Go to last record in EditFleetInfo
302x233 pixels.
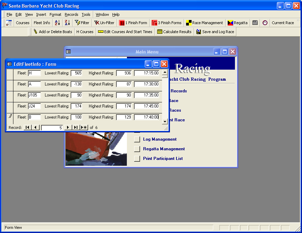(x=76, y=128)
